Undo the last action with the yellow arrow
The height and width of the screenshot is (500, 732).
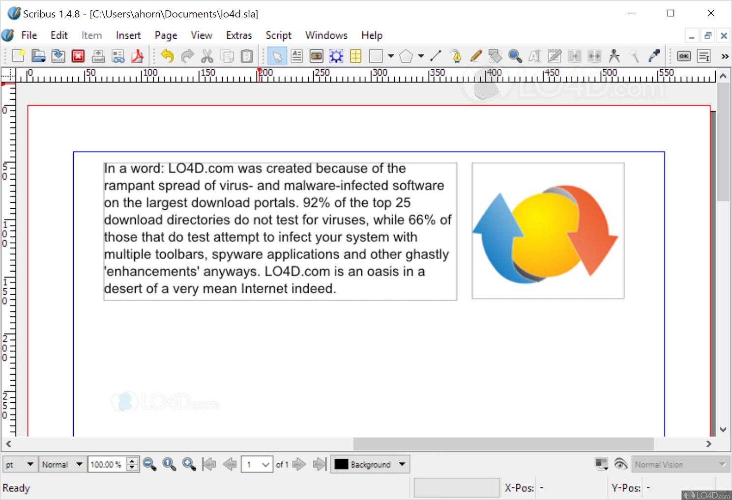[x=168, y=56]
